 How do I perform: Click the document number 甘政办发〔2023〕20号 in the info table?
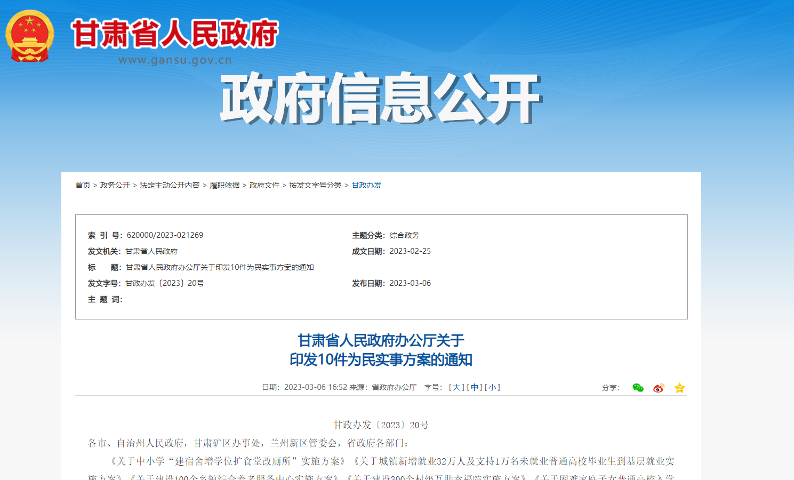pos(165,283)
